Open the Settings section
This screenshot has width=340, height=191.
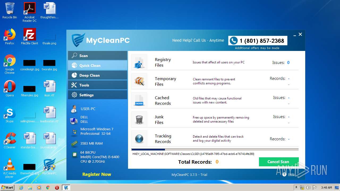[x=97, y=95]
